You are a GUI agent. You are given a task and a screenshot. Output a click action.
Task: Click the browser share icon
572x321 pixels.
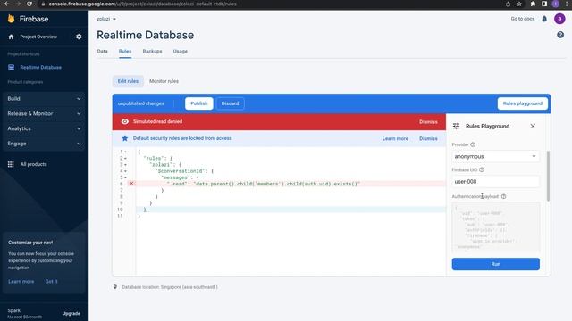coord(508,4)
